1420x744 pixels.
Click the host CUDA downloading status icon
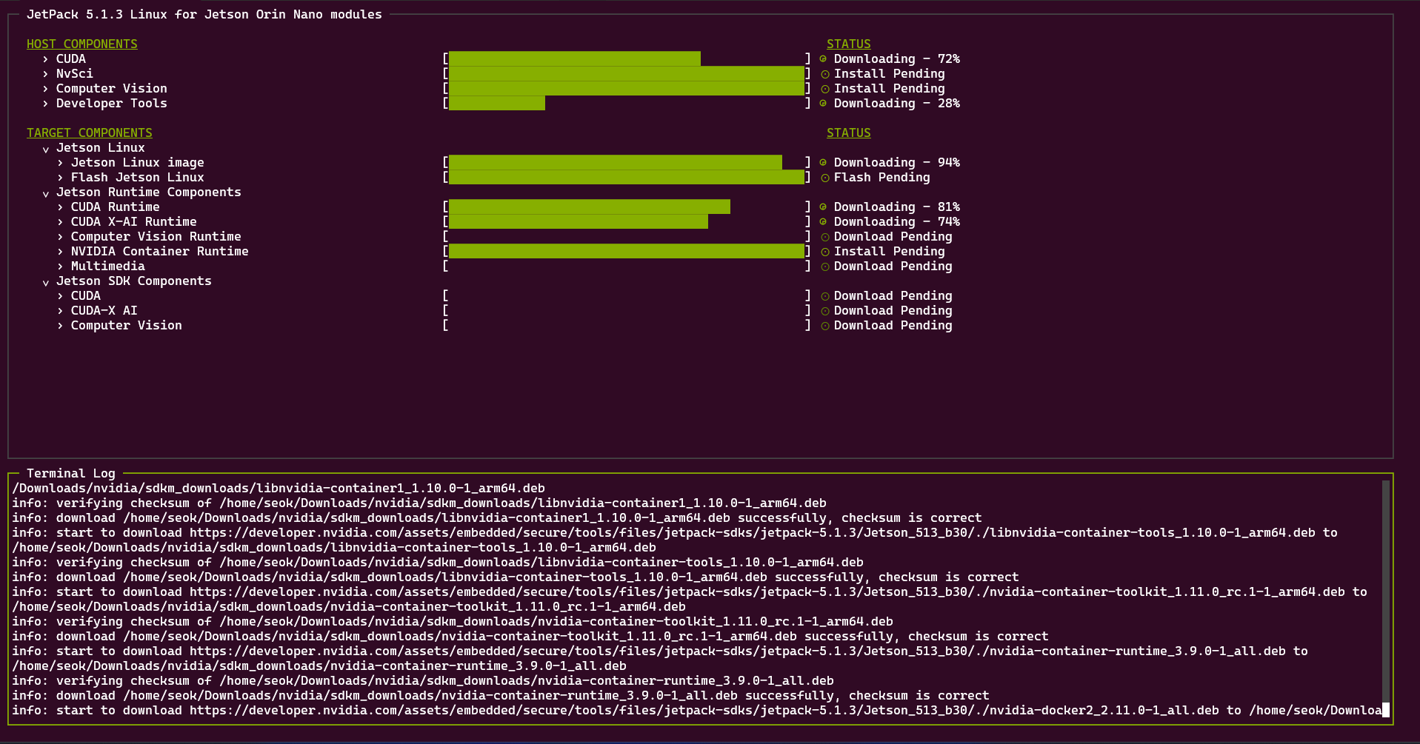click(x=823, y=58)
